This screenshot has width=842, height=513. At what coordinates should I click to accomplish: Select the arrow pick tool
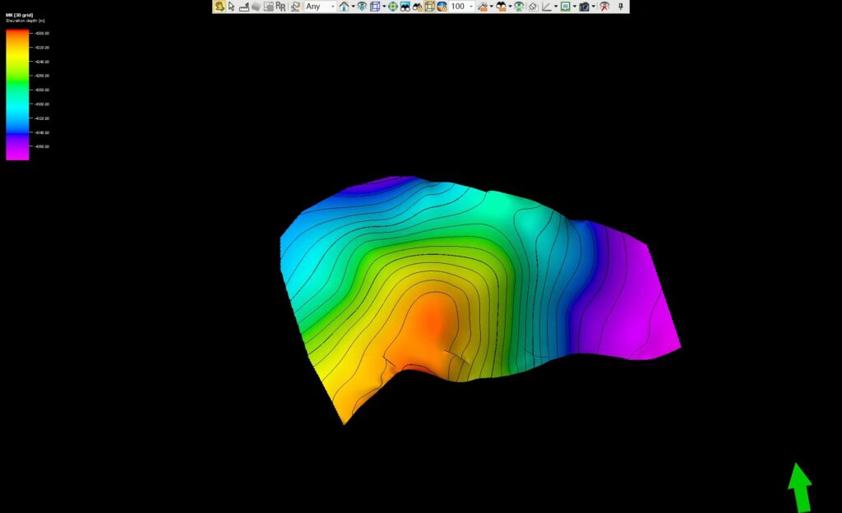(x=232, y=7)
